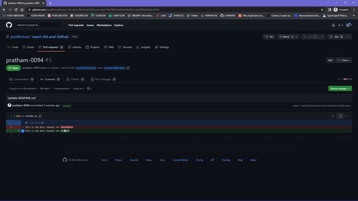Open Marketplace in the top header

104,25
